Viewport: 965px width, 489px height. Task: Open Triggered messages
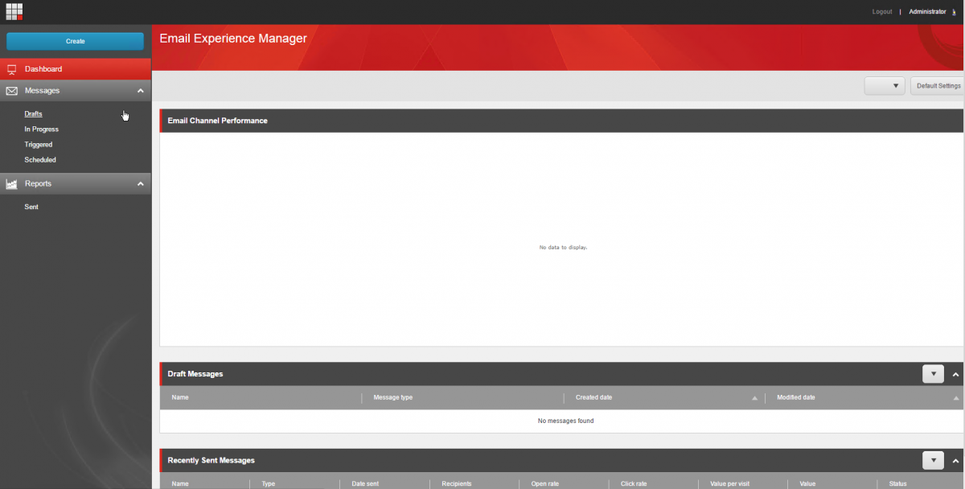pos(38,145)
